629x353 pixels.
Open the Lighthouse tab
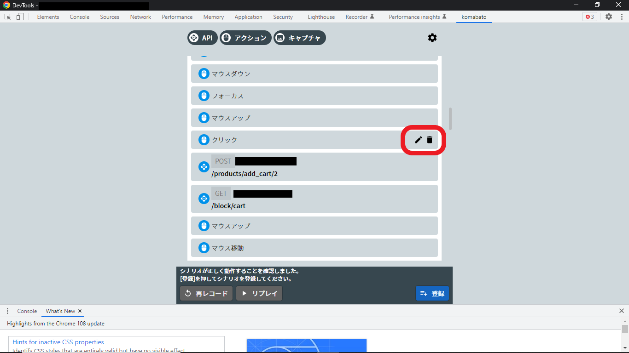point(321,17)
